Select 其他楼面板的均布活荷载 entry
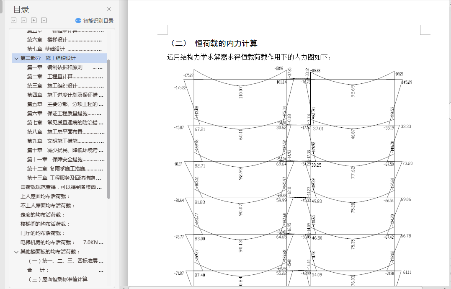 [x=50, y=252]
